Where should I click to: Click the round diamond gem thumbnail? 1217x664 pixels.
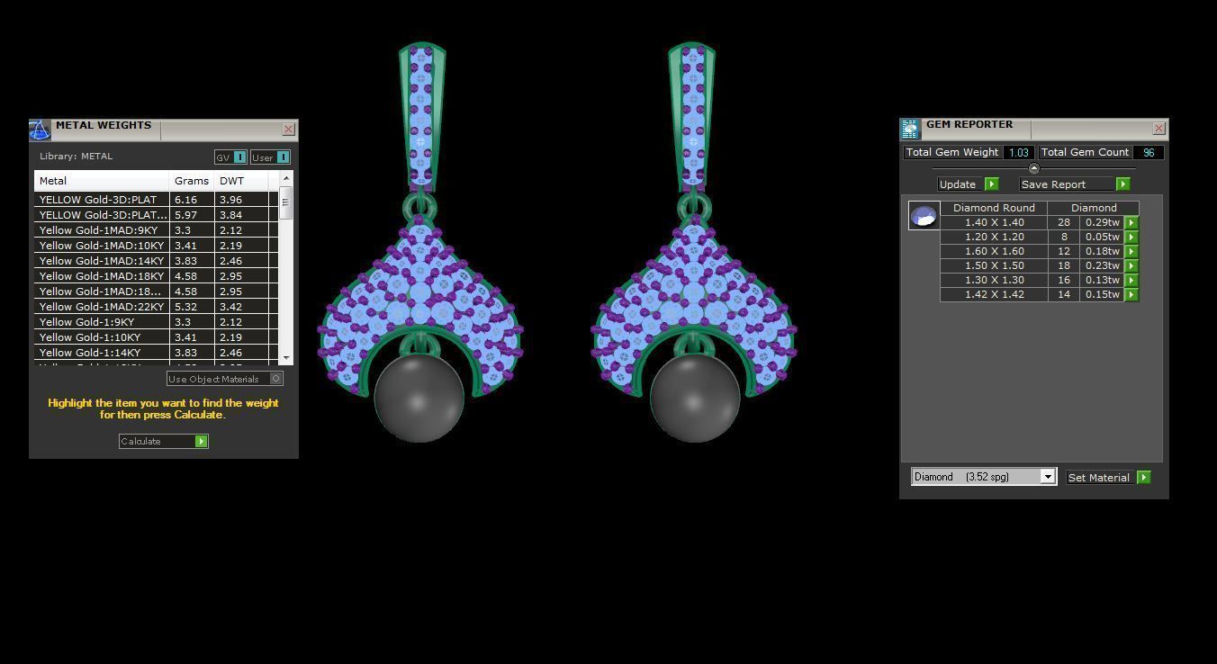pyautogui.click(x=924, y=215)
